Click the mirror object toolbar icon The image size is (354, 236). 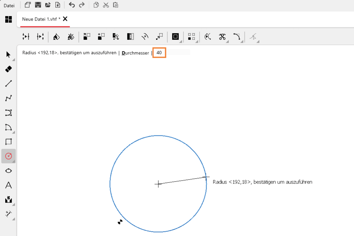pos(130,37)
